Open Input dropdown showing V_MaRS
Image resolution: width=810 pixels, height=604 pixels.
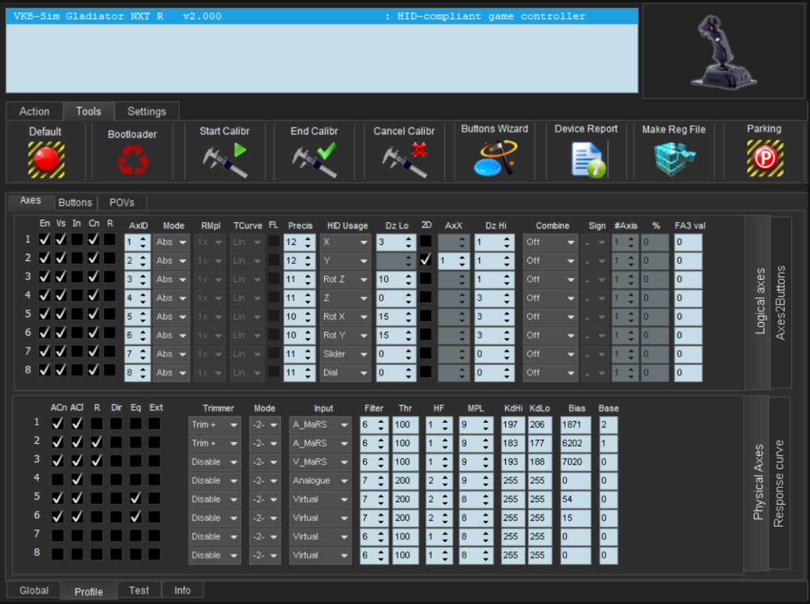point(321,462)
